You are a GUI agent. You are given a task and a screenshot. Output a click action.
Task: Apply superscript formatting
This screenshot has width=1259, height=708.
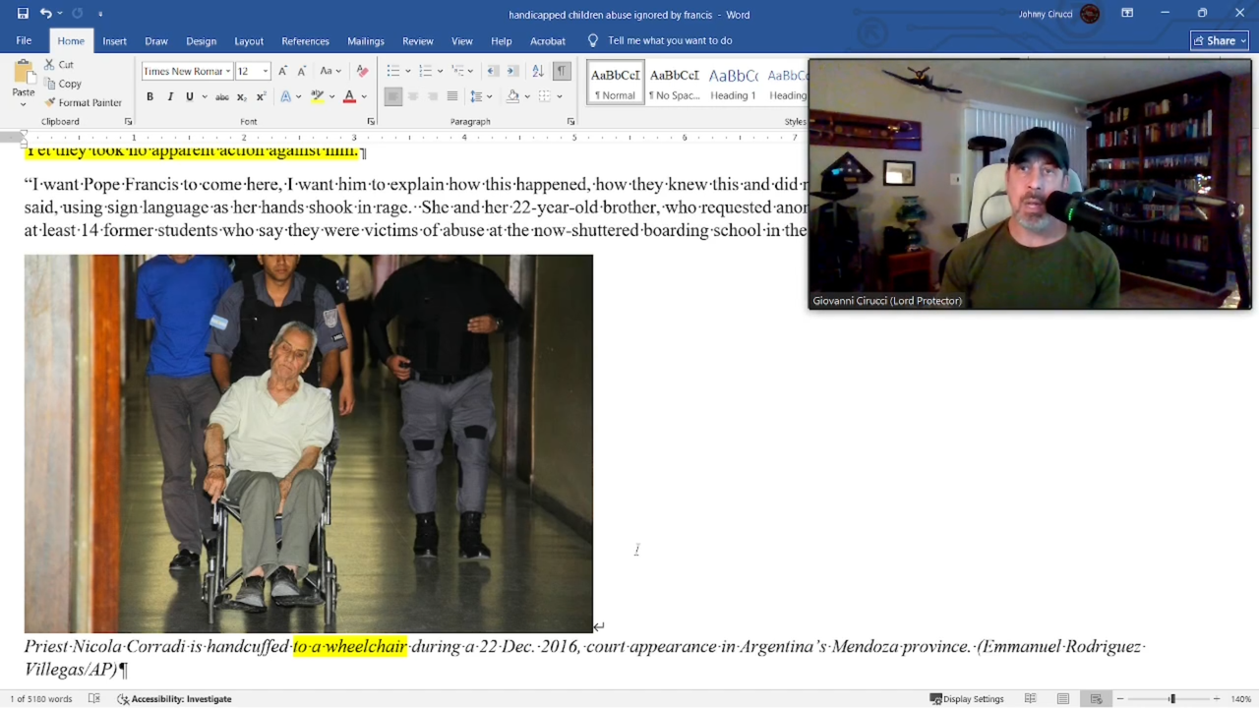(261, 96)
